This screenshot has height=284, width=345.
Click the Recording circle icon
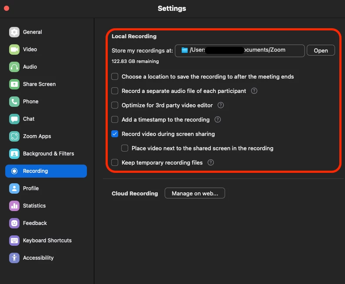tap(14, 171)
